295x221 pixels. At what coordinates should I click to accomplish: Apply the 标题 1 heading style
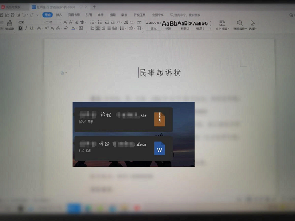point(169,25)
